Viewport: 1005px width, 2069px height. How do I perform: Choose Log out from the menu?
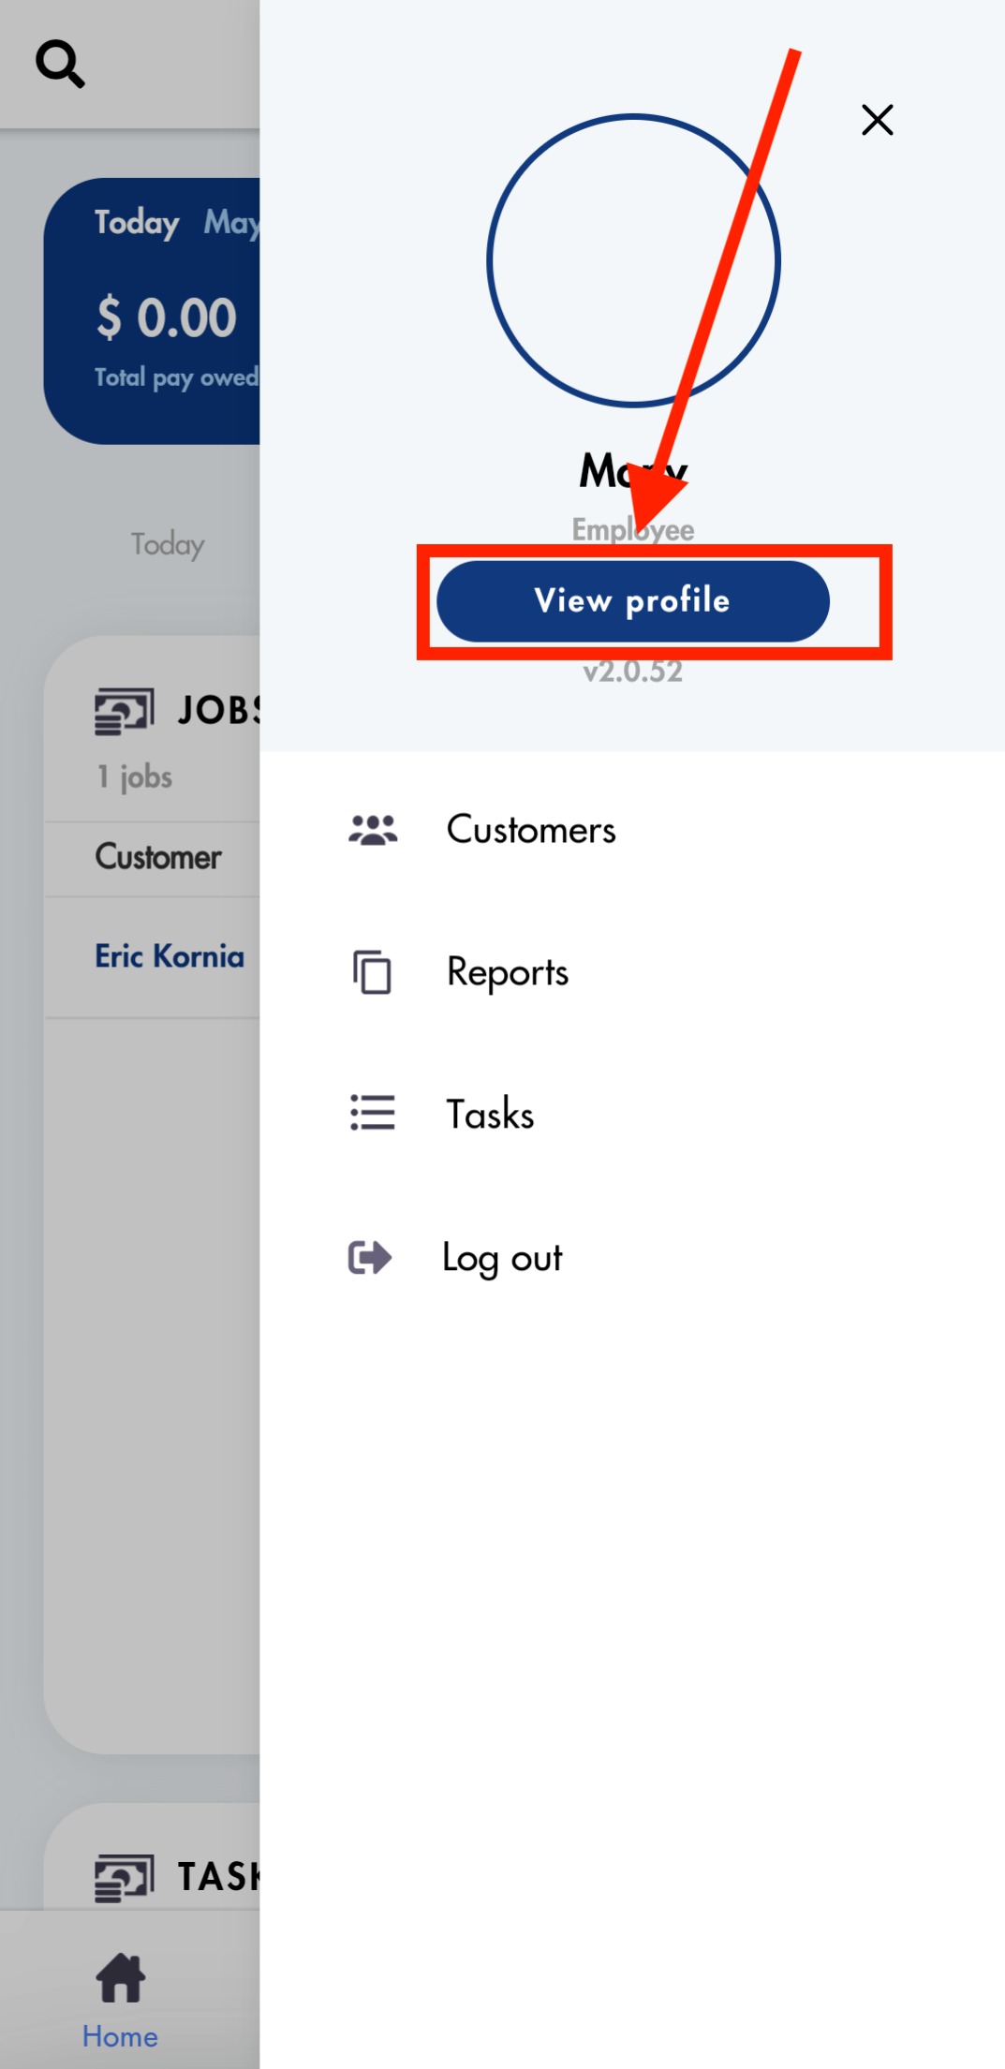pyautogui.click(x=502, y=1258)
